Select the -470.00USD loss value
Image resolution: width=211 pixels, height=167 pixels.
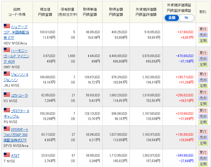[x=185, y=56]
